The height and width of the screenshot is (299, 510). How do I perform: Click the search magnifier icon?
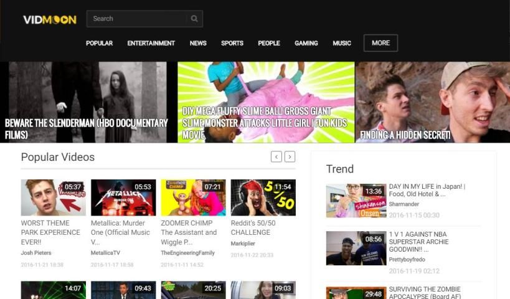(x=194, y=19)
